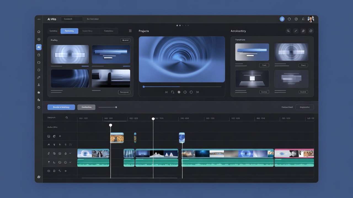Open Home from the left sidebar
Viewport: 353px width, 198px height.
click(39, 32)
